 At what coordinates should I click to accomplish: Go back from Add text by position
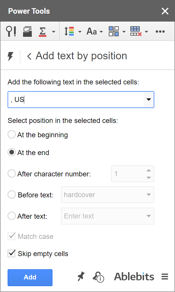29,56
